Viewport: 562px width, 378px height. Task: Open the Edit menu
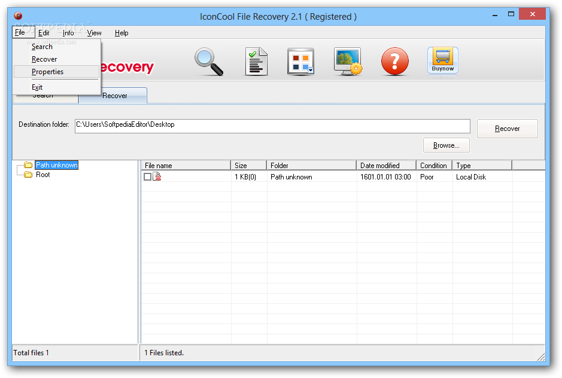click(x=44, y=33)
